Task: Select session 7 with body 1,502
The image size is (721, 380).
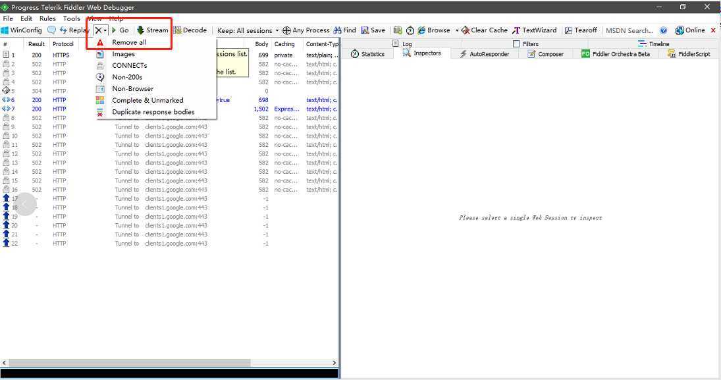Action: click(x=170, y=109)
